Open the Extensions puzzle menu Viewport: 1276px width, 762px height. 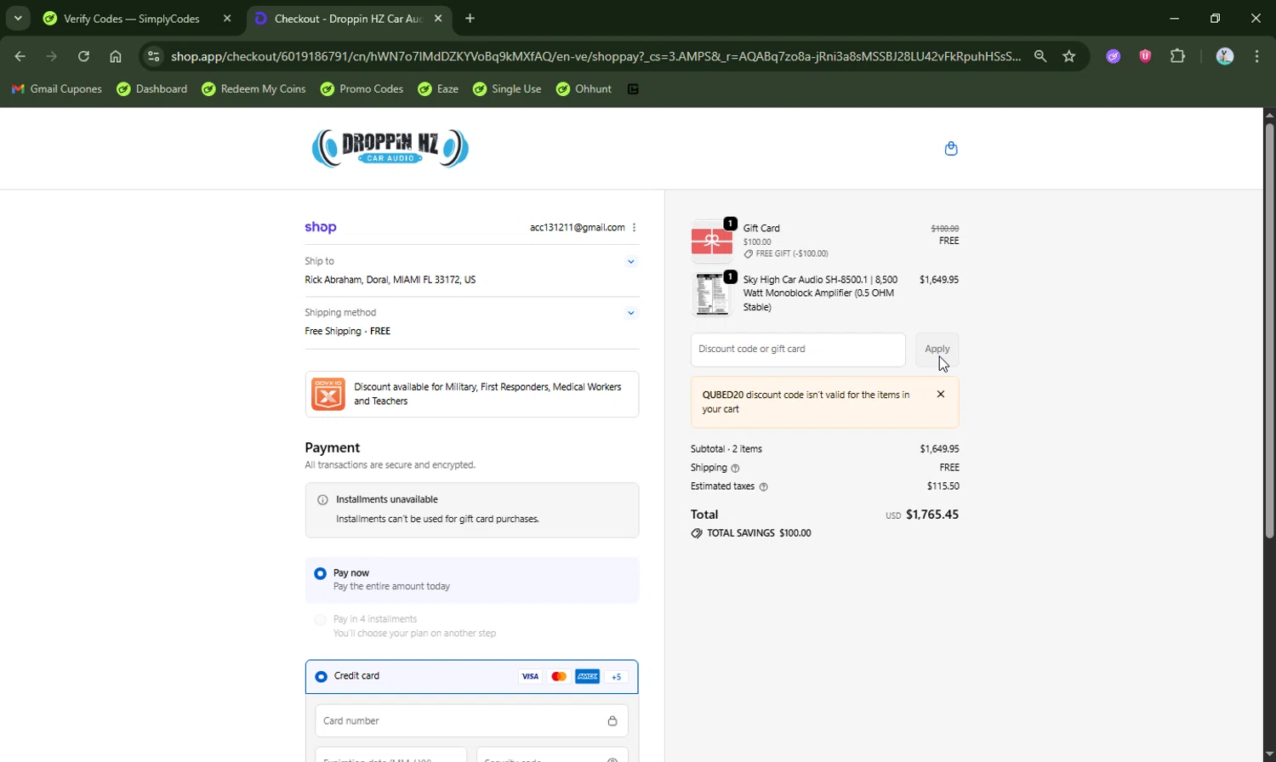[1178, 57]
